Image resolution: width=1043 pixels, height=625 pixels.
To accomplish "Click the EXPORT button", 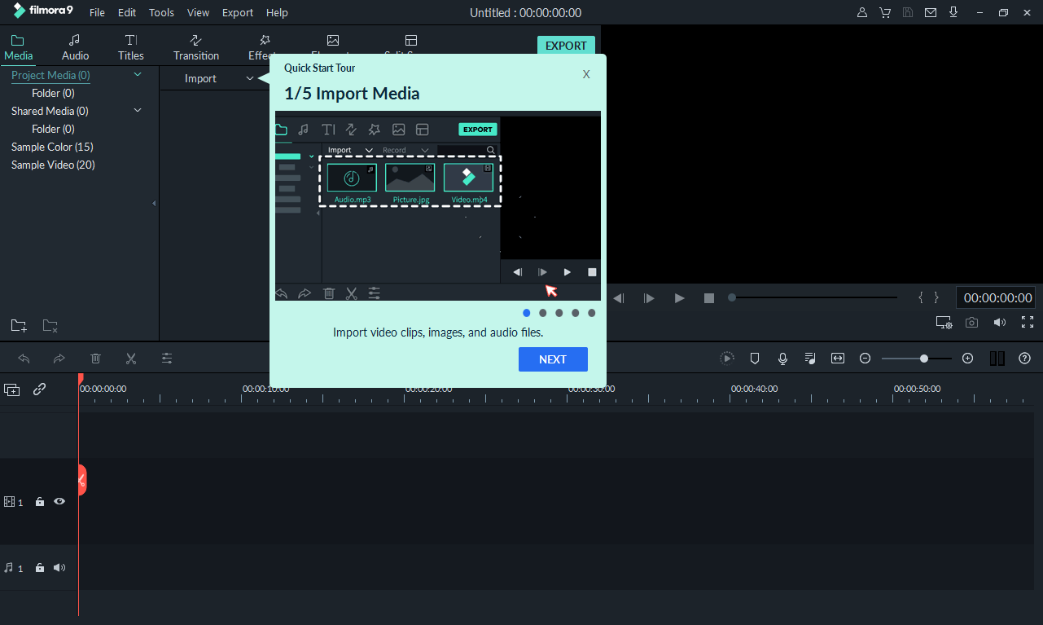I will [x=566, y=46].
